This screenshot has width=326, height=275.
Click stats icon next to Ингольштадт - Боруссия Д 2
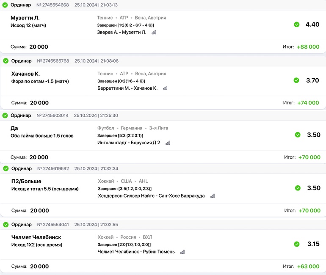[168, 143]
